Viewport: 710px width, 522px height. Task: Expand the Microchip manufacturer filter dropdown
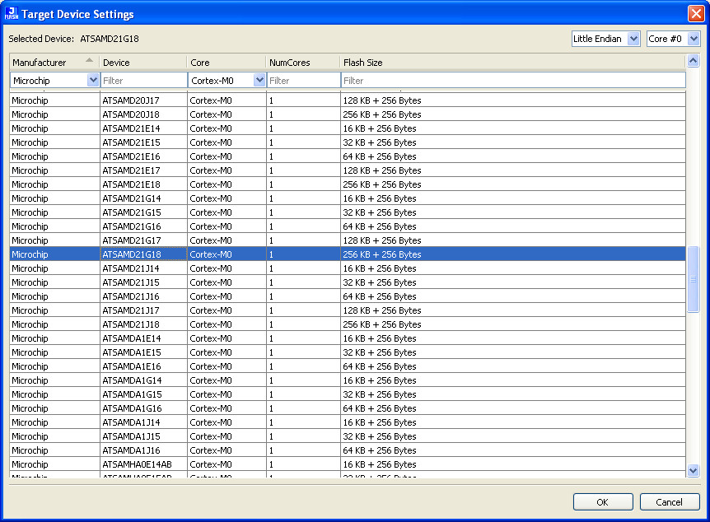93,80
